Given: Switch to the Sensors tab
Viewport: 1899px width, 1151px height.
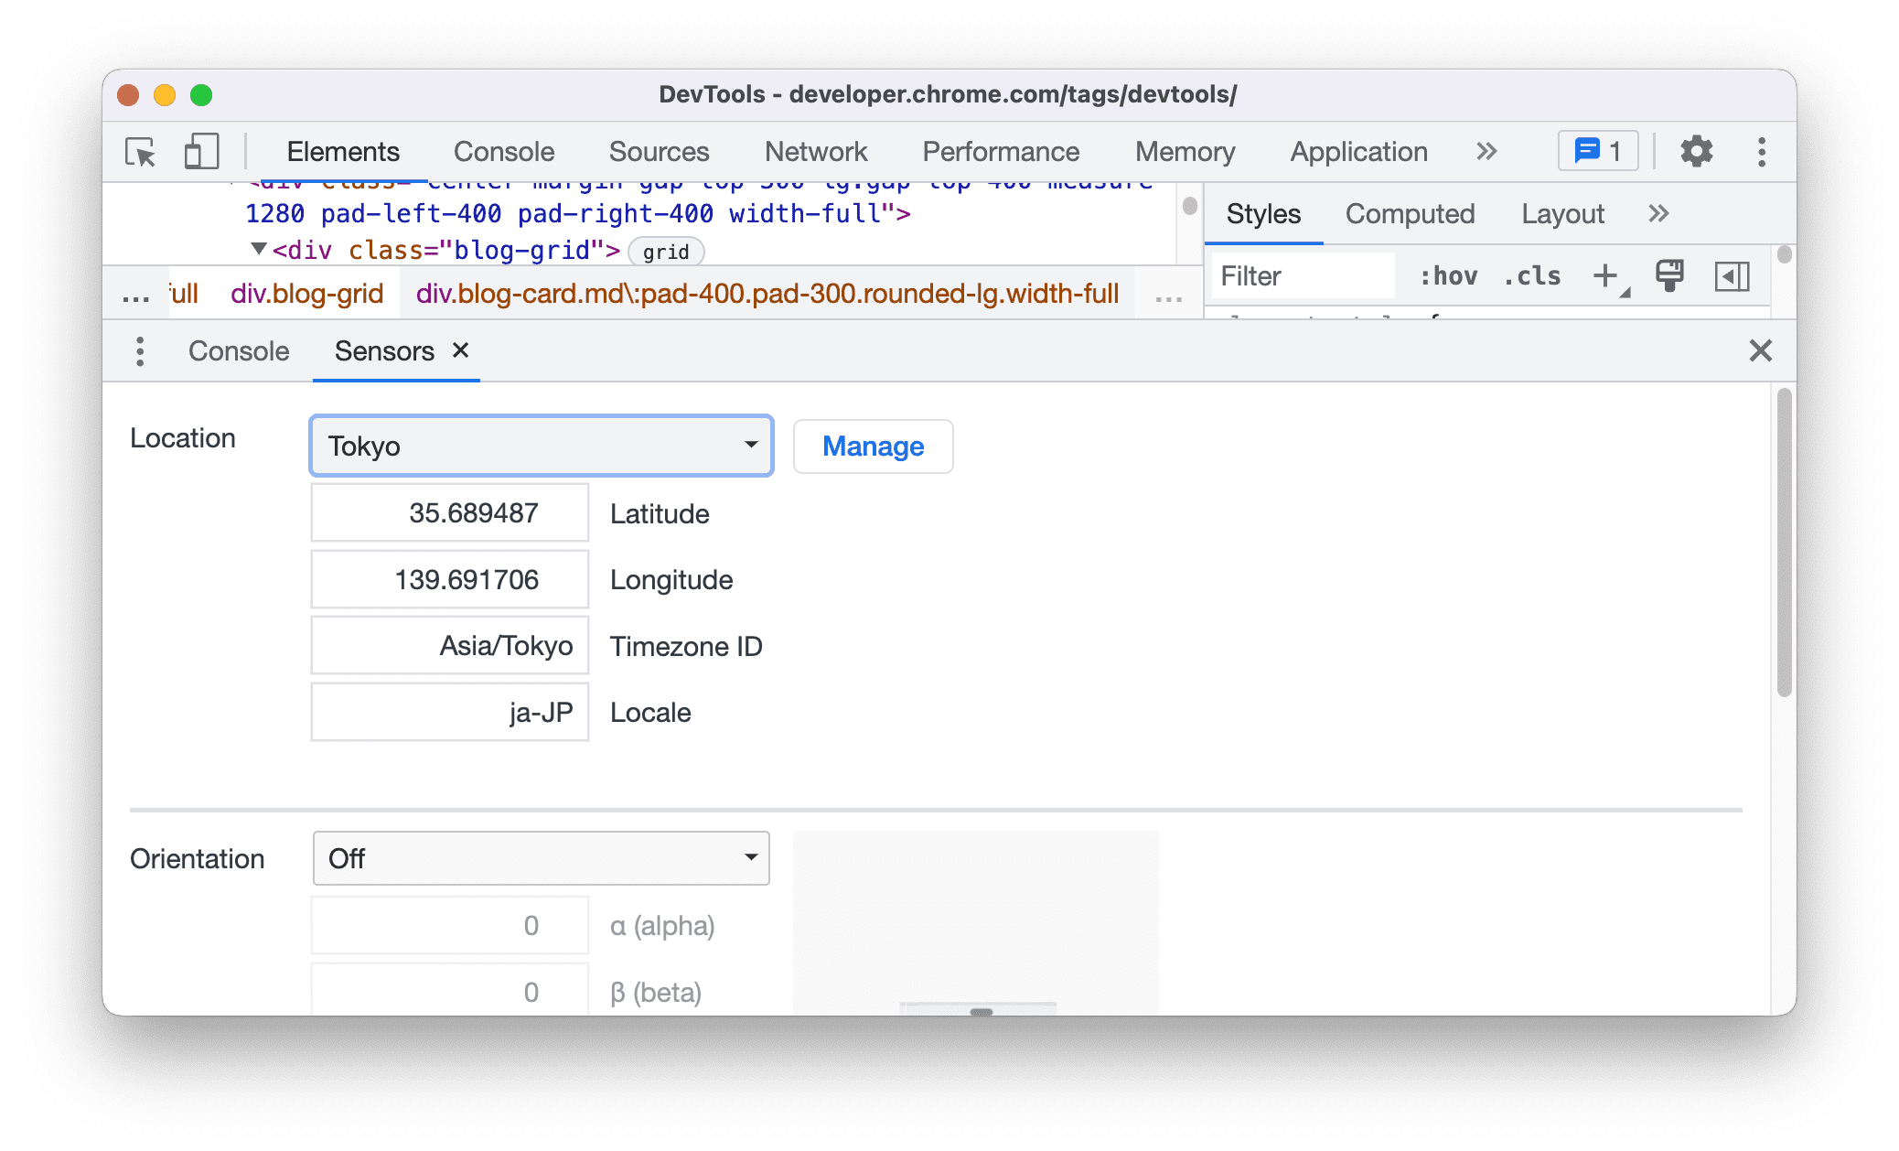Looking at the screenshot, I should coord(382,350).
